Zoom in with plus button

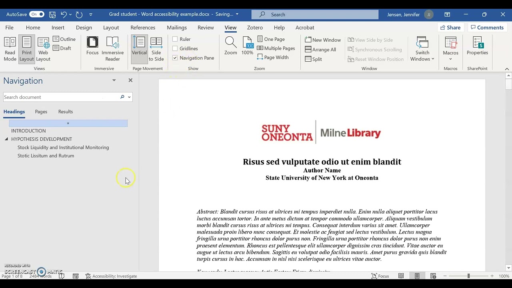(x=492, y=276)
